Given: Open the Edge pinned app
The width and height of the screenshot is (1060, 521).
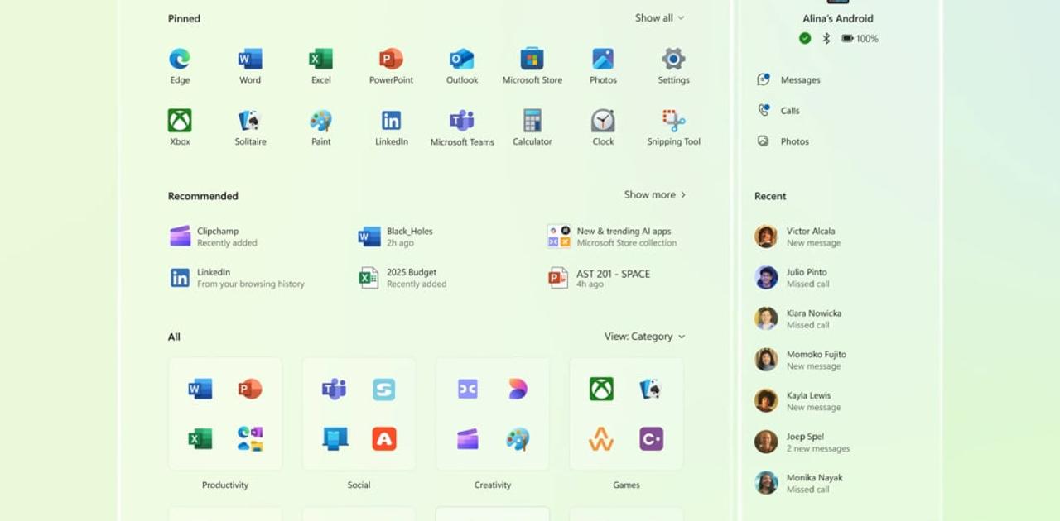Looking at the screenshot, I should (180, 66).
